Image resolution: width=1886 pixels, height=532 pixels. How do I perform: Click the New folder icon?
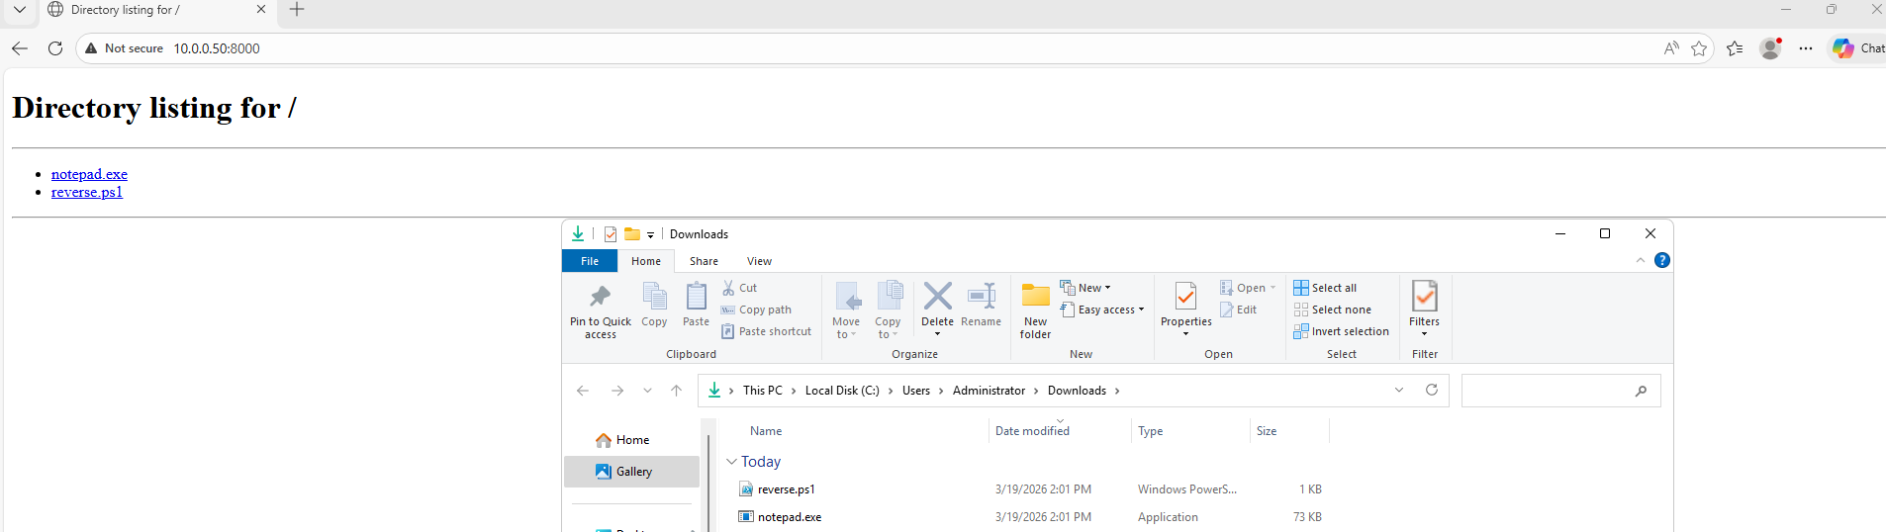point(1035,297)
